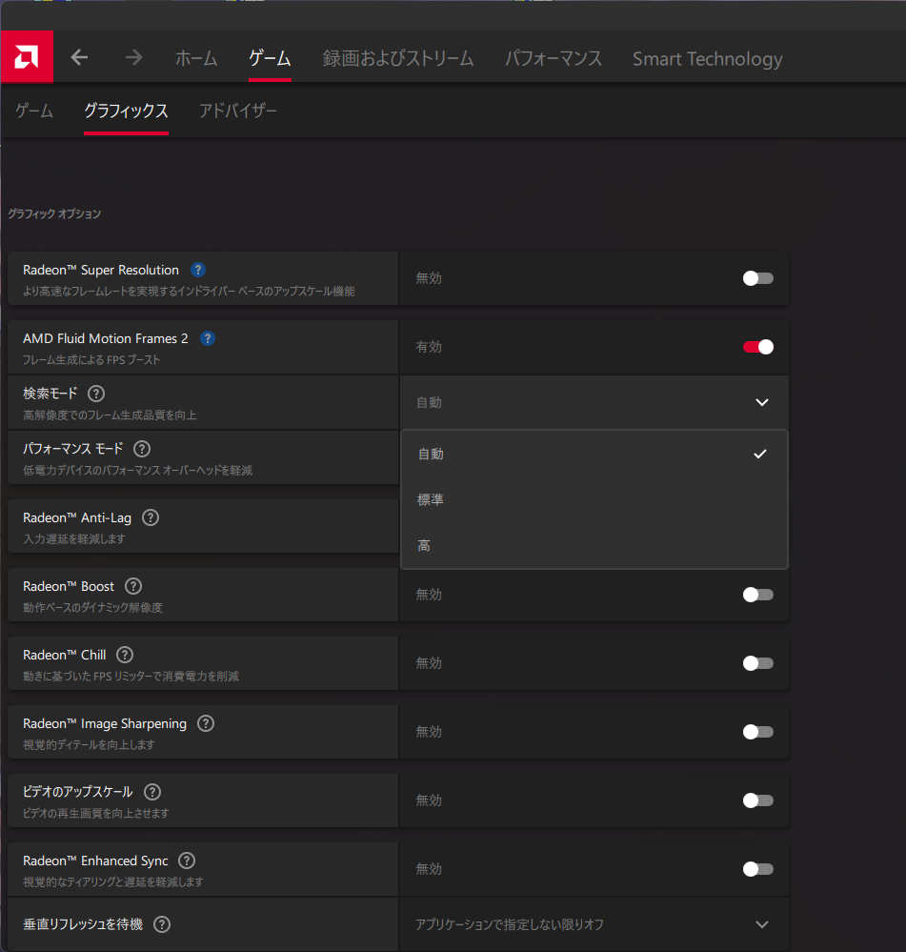Switch to パフォーマンス tab
The height and width of the screenshot is (952, 906).
pos(554,58)
